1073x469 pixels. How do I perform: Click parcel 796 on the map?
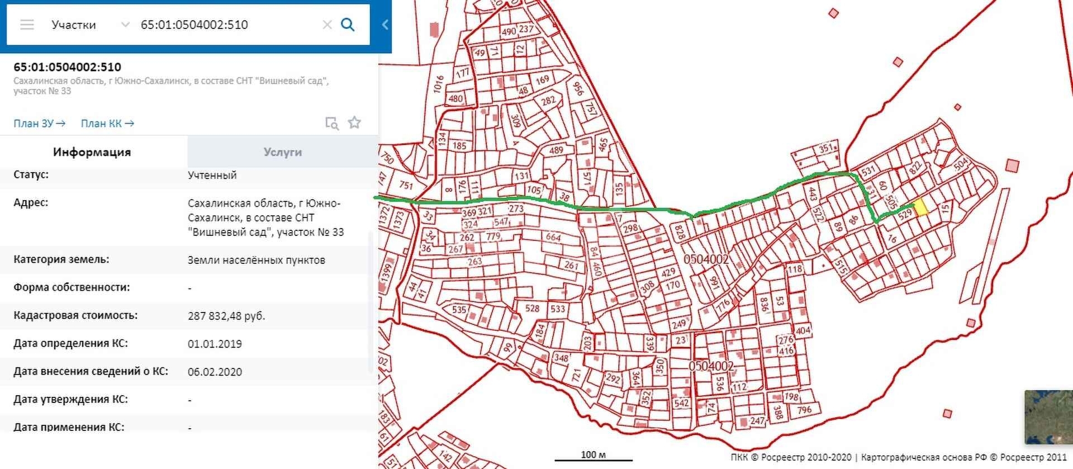click(x=804, y=410)
